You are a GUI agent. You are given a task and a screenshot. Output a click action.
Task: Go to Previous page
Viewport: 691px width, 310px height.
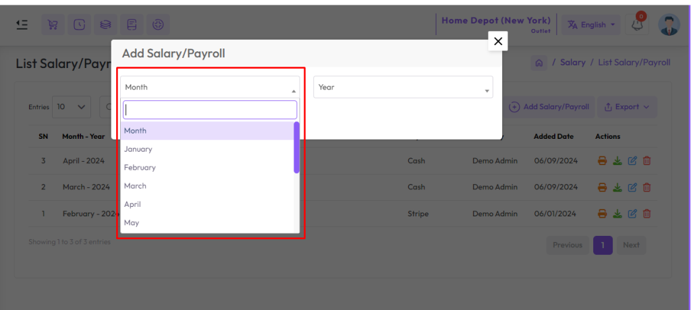(x=568, y=245)
